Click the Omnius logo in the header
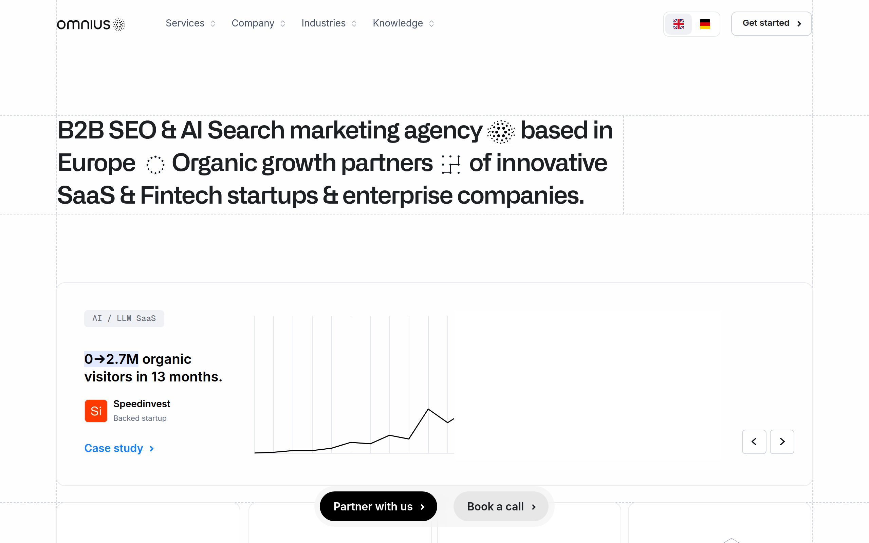 coord(91,24)
